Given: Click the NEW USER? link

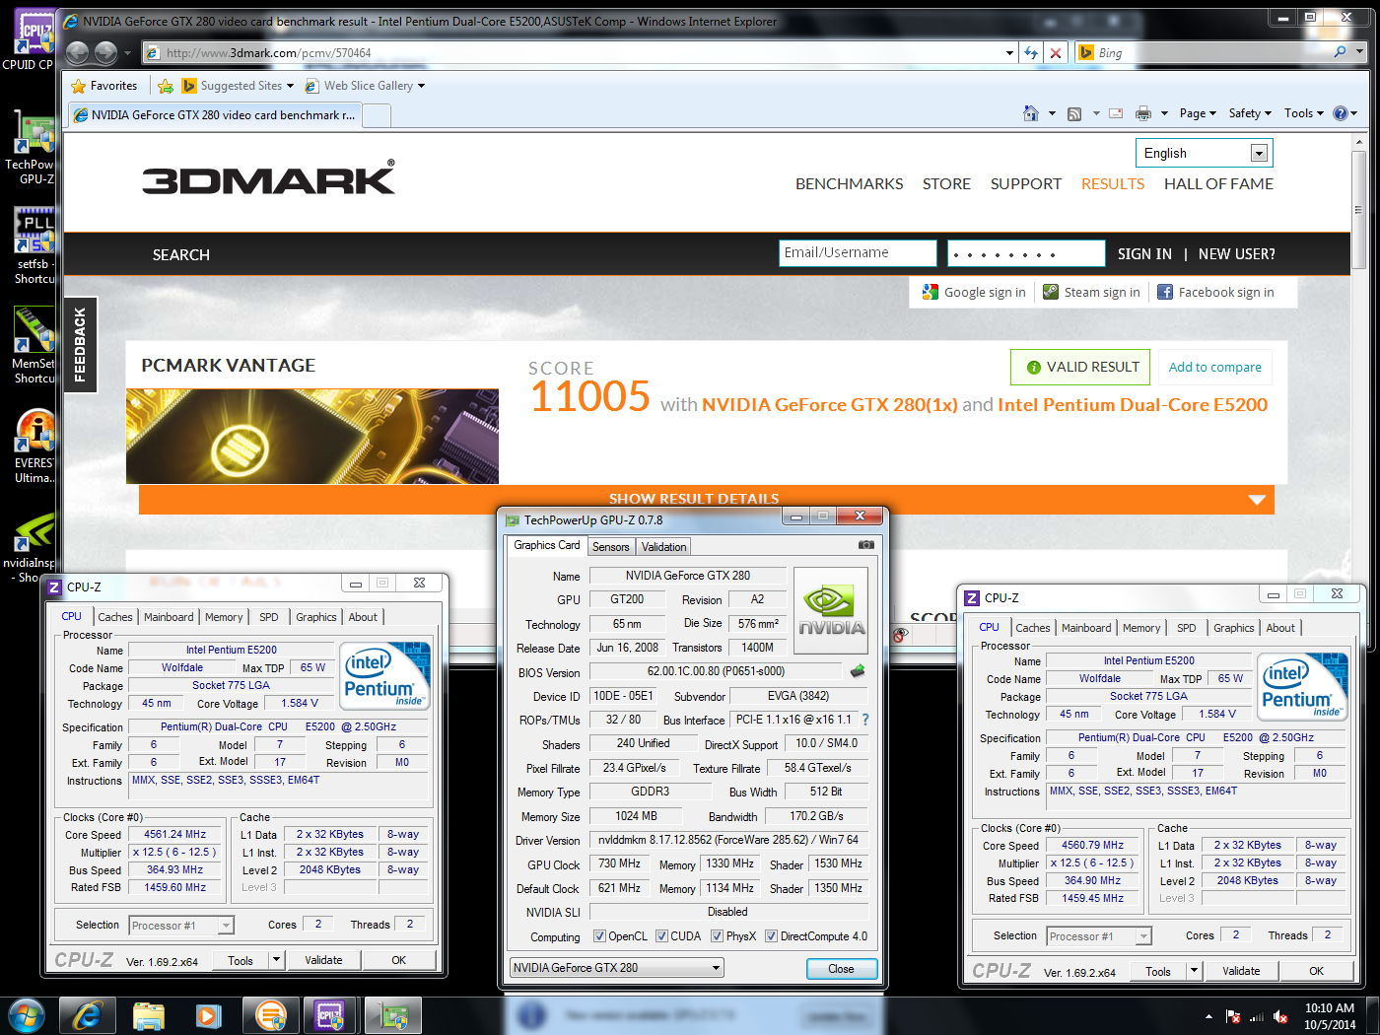Looking at the screenshot, I should coord(1236,254).
